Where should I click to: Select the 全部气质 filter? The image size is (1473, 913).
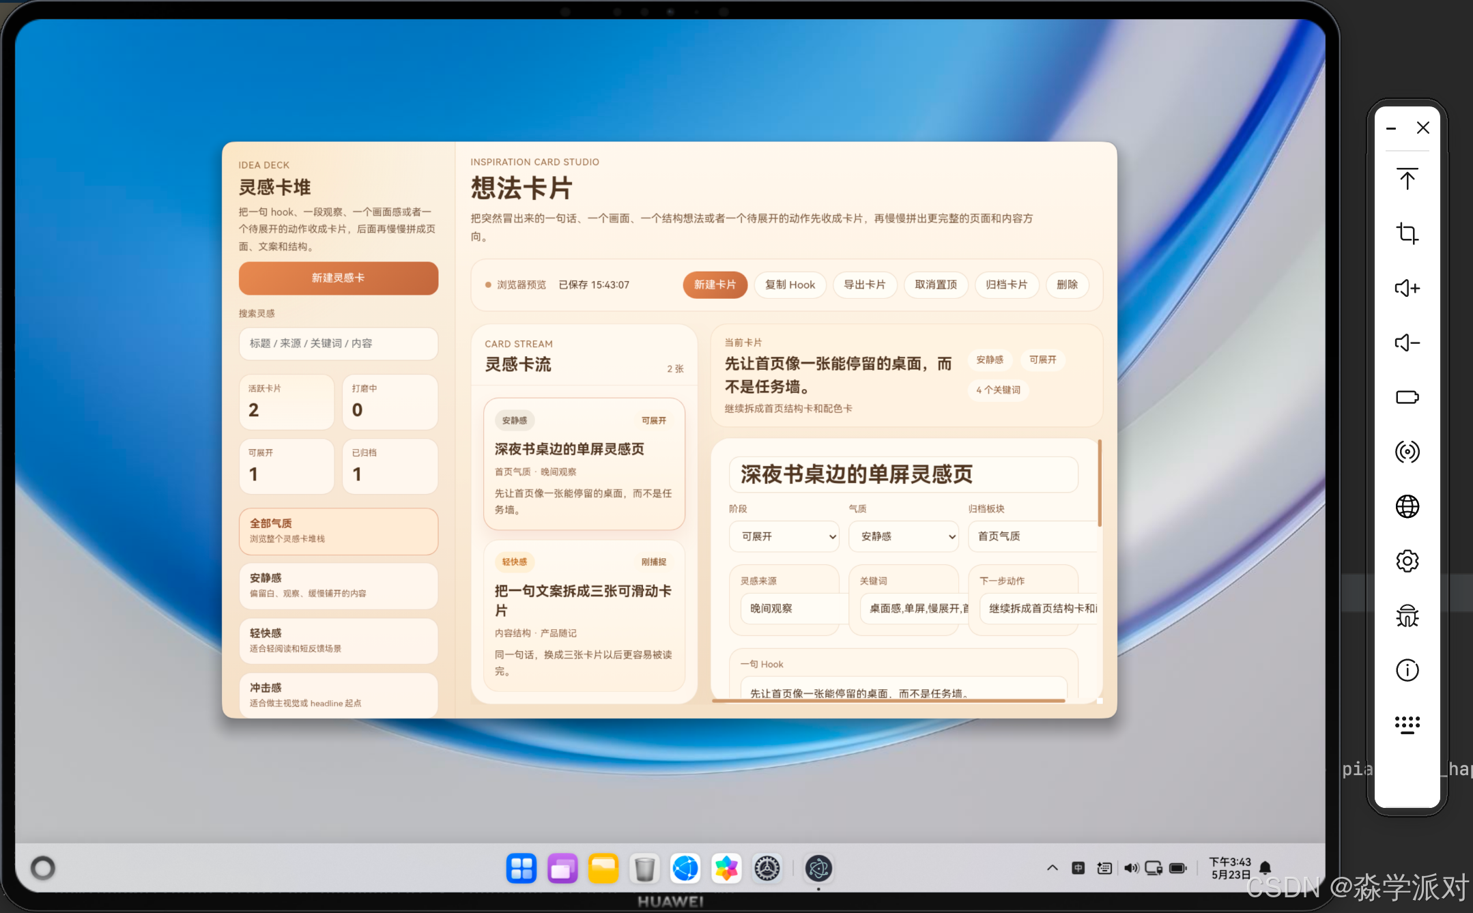point(339,531)
